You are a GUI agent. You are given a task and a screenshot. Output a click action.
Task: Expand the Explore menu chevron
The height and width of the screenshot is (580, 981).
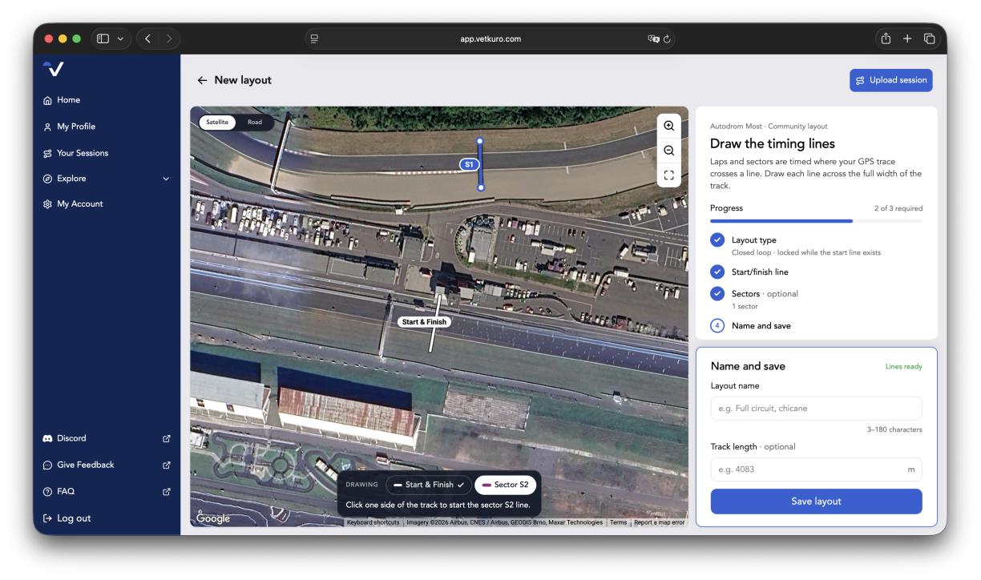click(x=166, y=179)
